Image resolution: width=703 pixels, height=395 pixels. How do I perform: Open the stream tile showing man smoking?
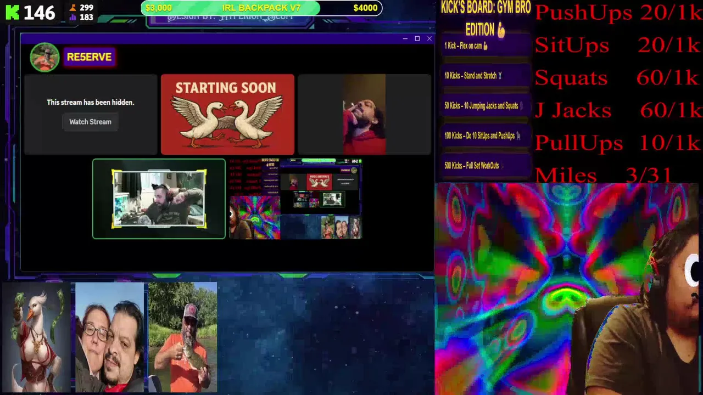364,114
